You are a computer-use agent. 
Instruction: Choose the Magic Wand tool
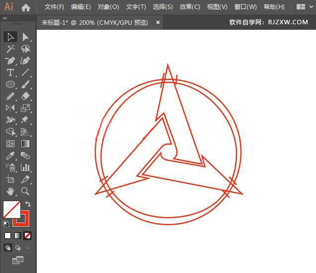pos(10,49)
